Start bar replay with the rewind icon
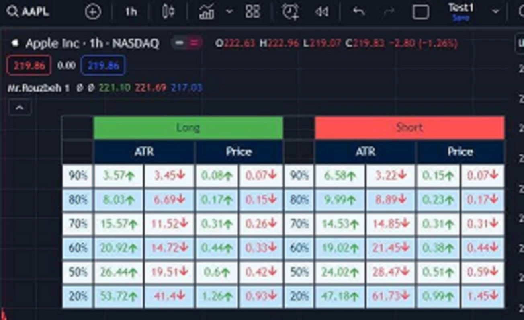 click(x=321, y=12)
